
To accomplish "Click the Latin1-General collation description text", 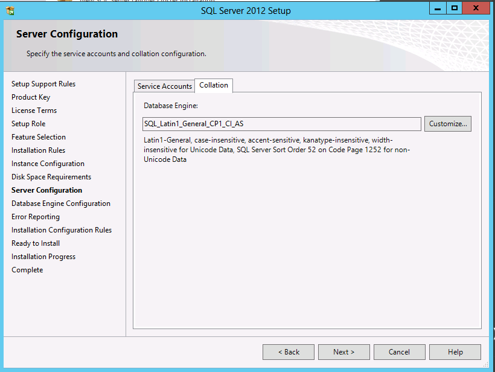I will pyautogui.click(x=277, y=150).
